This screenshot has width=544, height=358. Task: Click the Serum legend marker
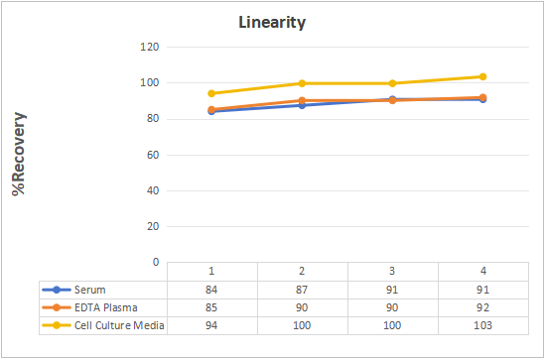click(57, 290)
